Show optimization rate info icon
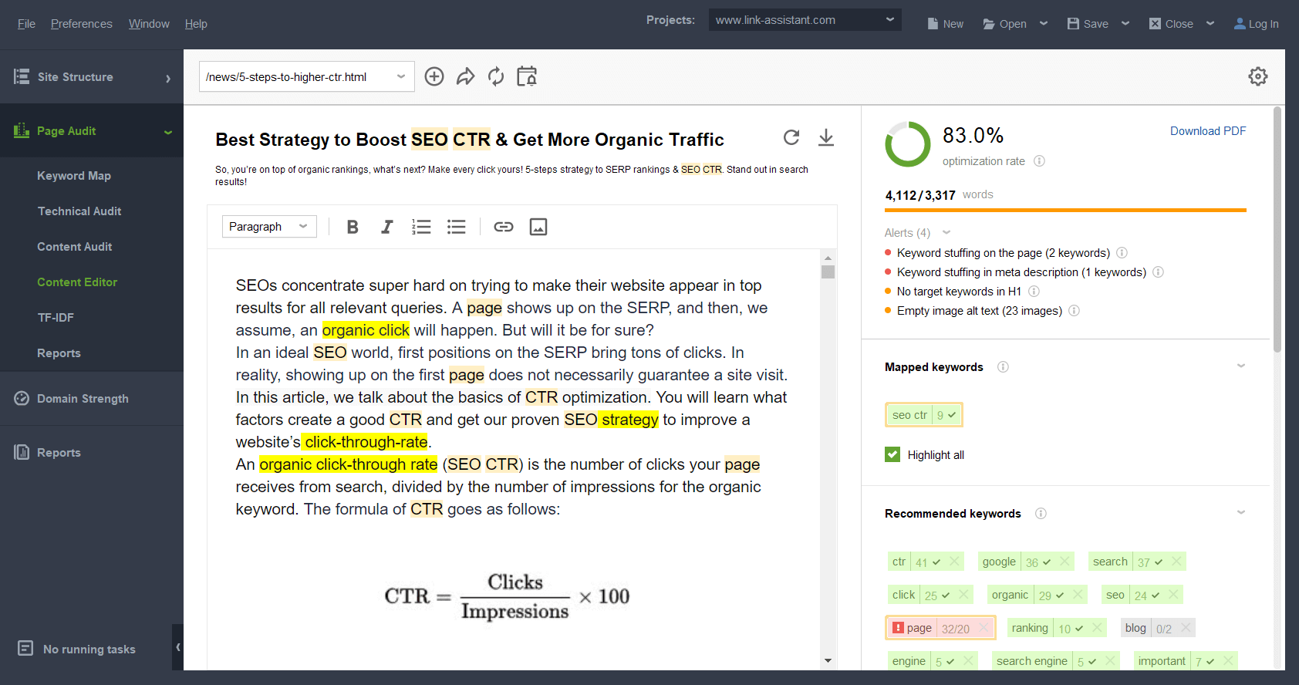 click(1039, 161)
